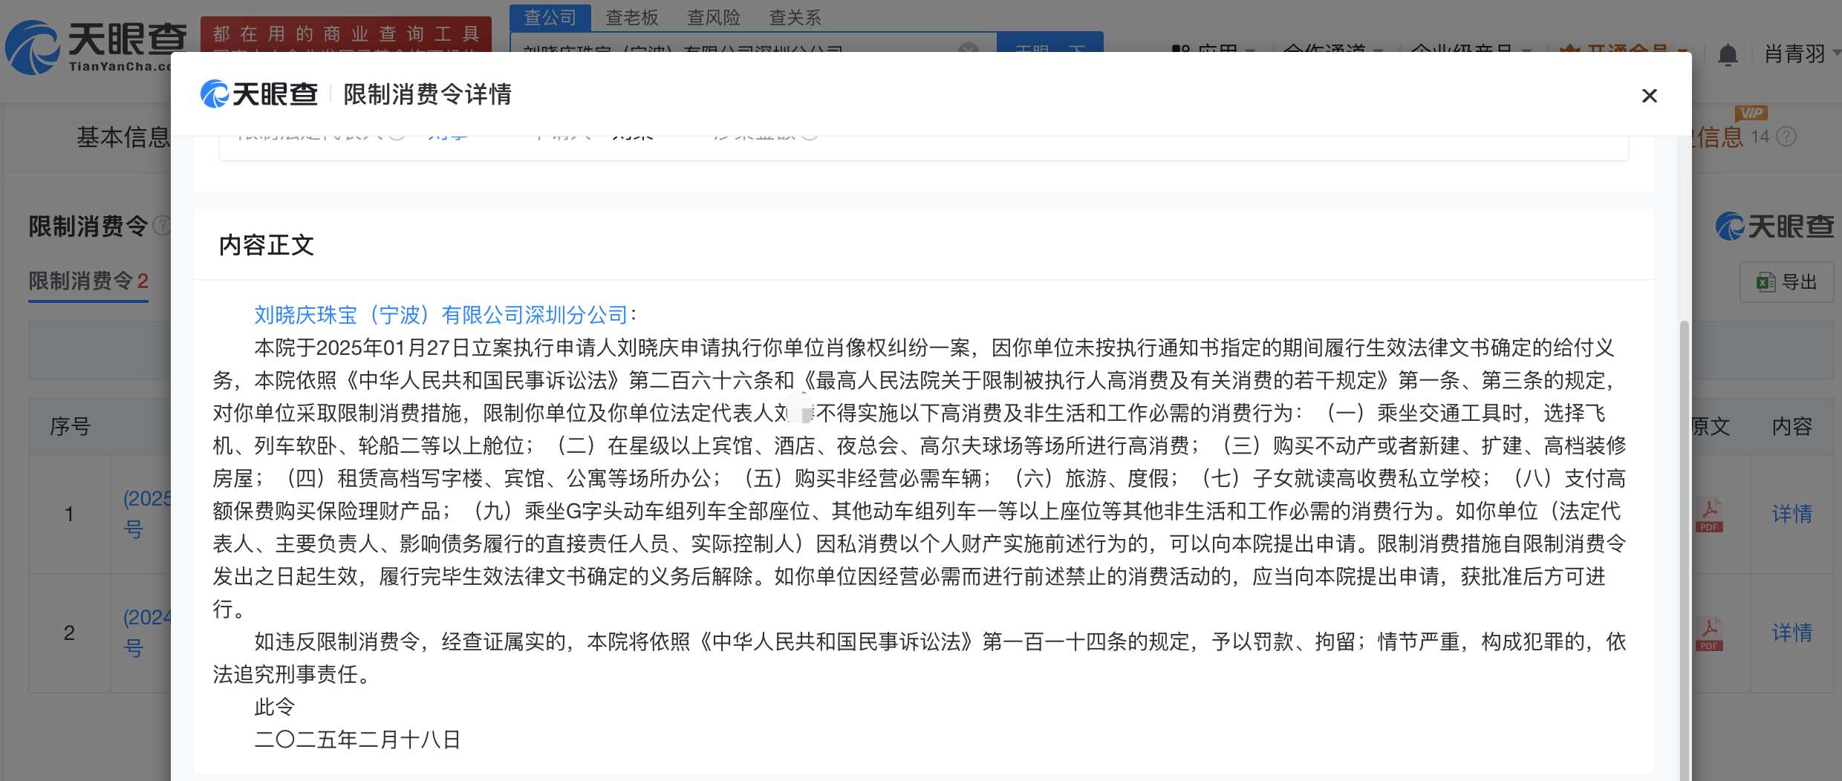Image resolution: width=1842 pixels, height=781 pixels.
Task: Open 详情 for row 1
Action: tap(1791, 514)
